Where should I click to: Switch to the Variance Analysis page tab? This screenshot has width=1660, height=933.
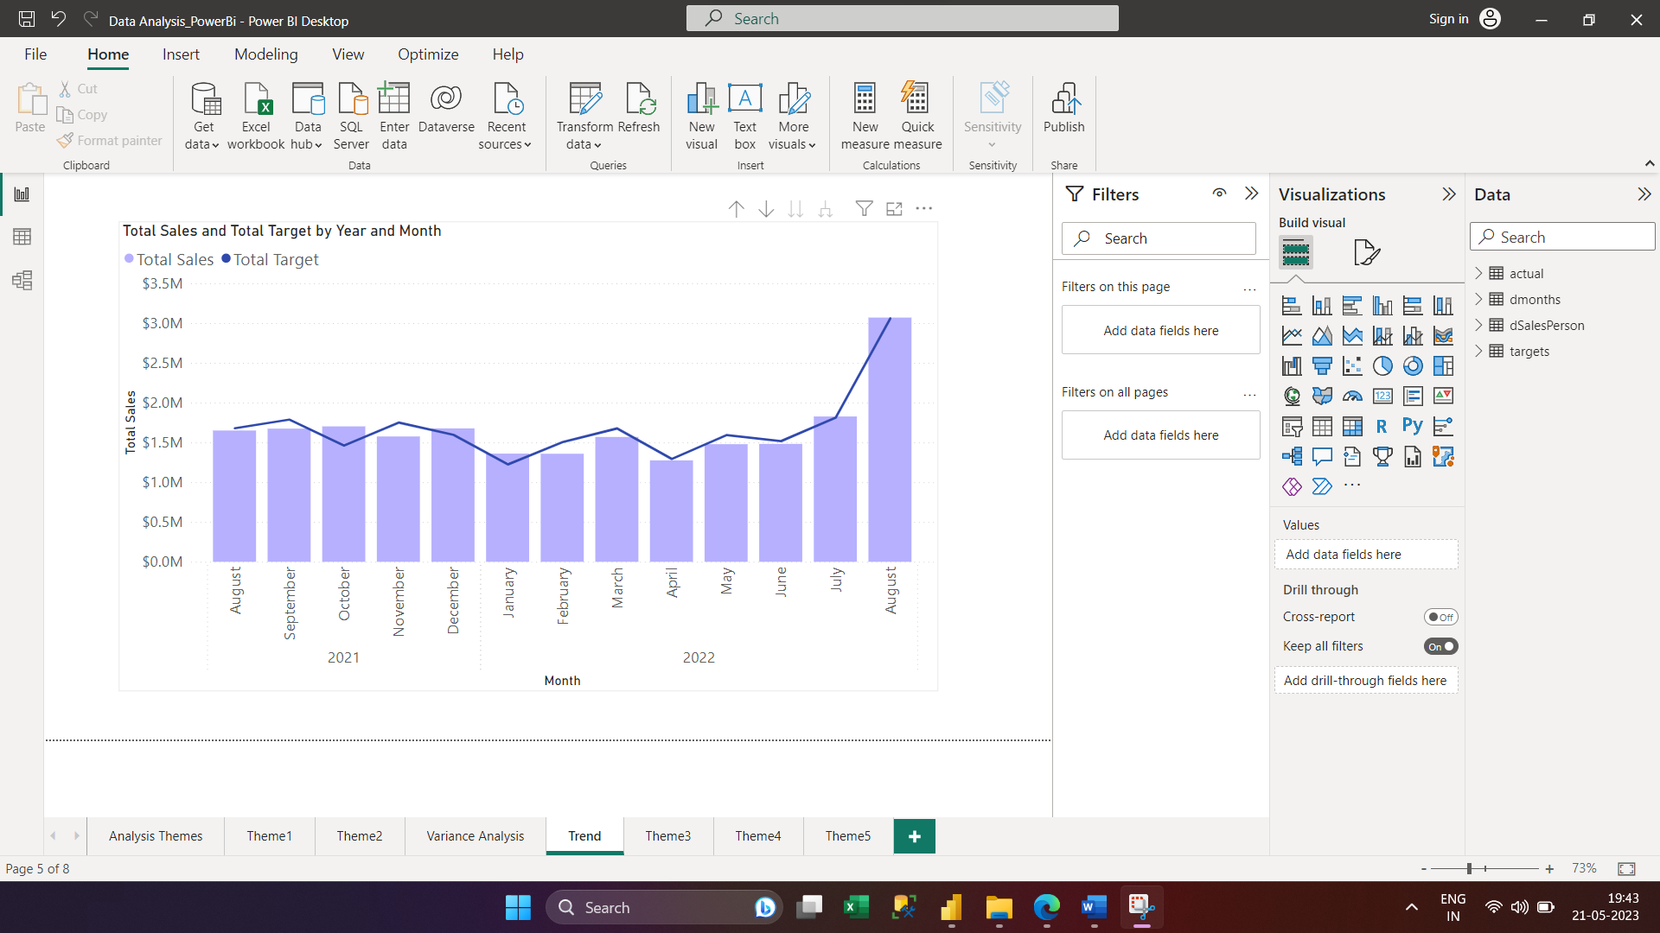pos(475,835)
